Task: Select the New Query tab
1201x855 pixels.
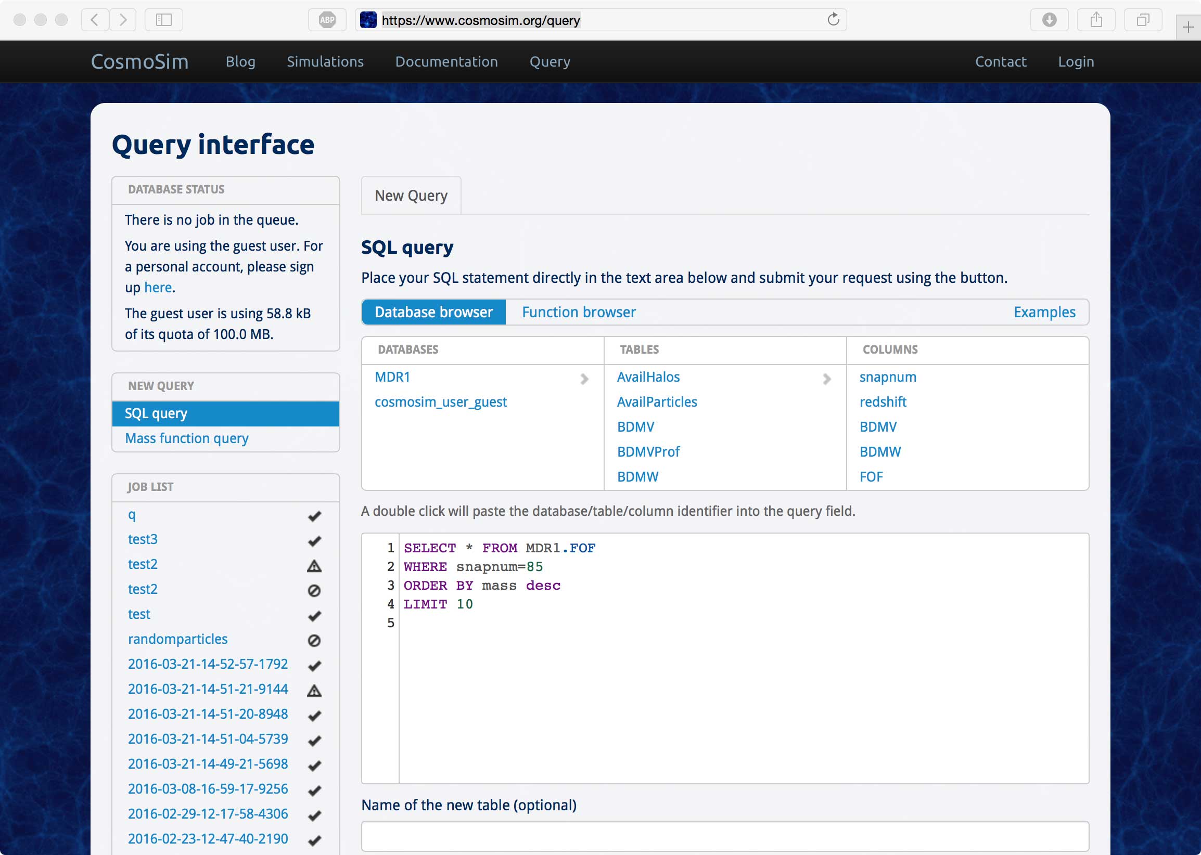Action: click(x=411, y=196)
